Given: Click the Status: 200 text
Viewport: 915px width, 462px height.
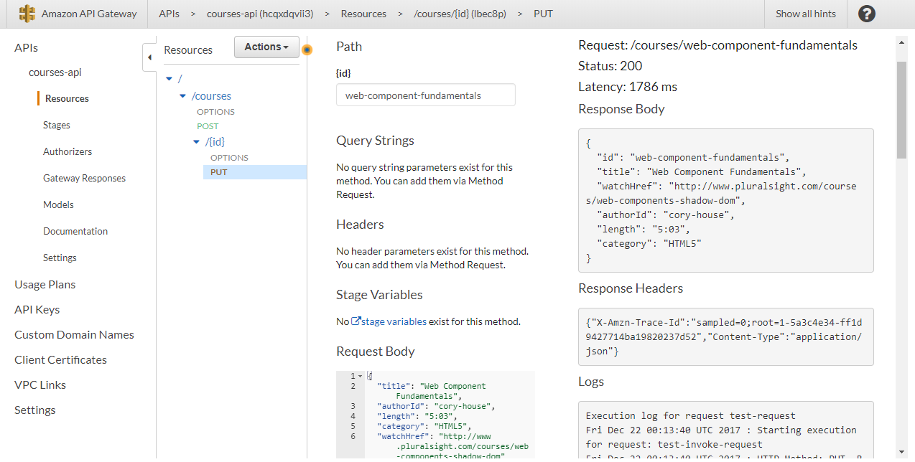Looking at the screenshot, I should pyautogui.click(x=610, y=66).
